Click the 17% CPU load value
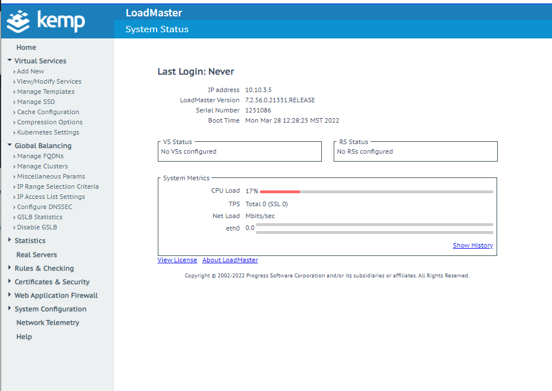 pyautogui.click(x=252, y=192)
